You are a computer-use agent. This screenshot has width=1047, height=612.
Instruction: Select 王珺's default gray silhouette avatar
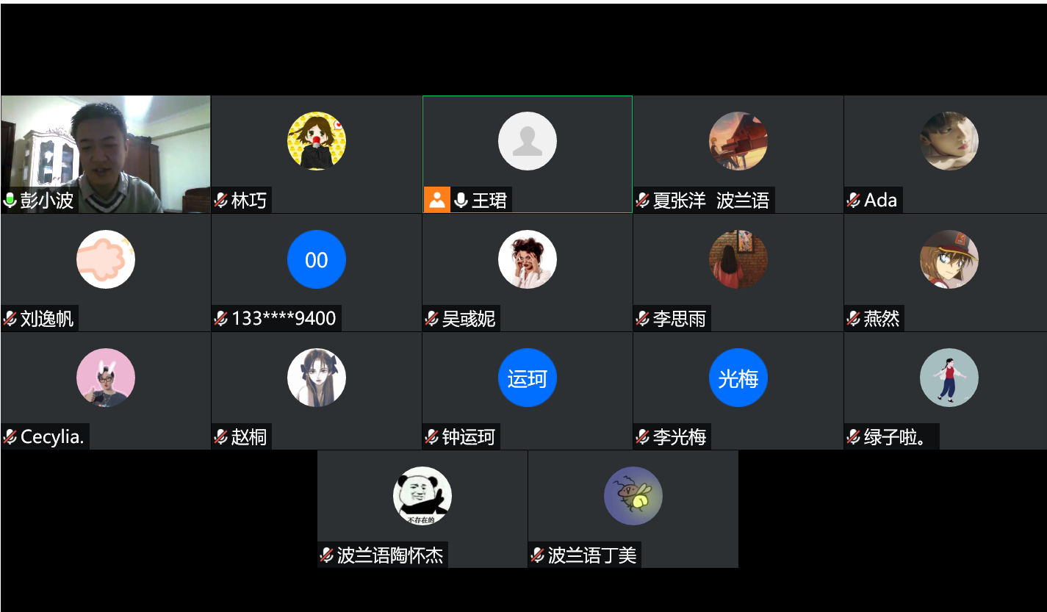click(528, 141)
